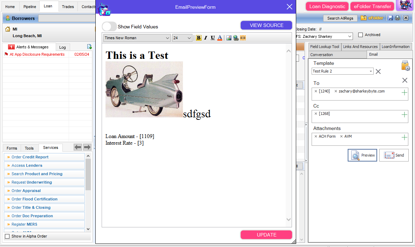Tick Show in Alpha Order checkbox
This screenshot has height=247, width=415.
7,236
